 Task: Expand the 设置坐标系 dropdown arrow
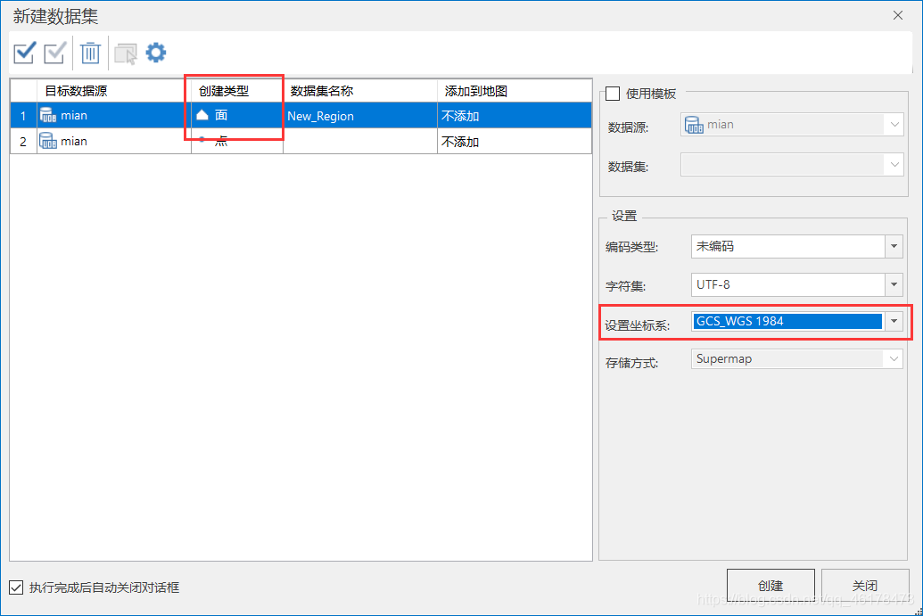tap(894, 321)
